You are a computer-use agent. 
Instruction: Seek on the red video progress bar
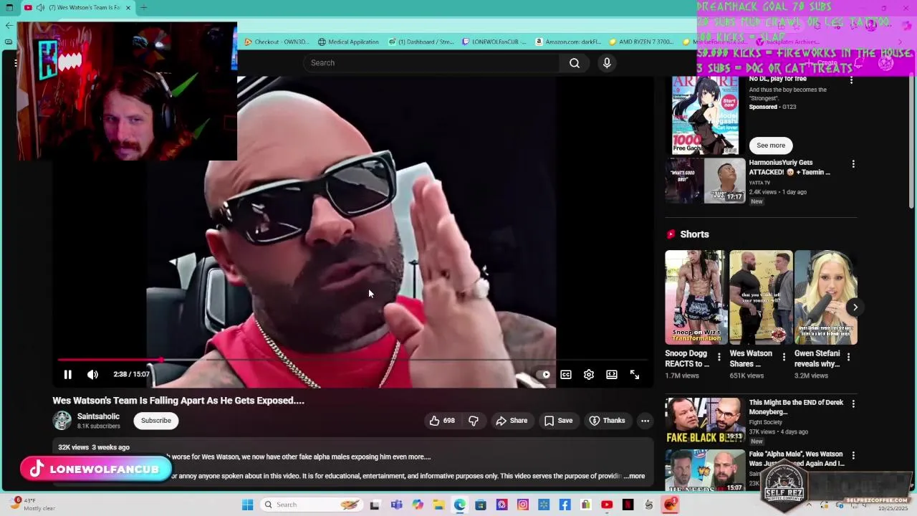point(352,360)
